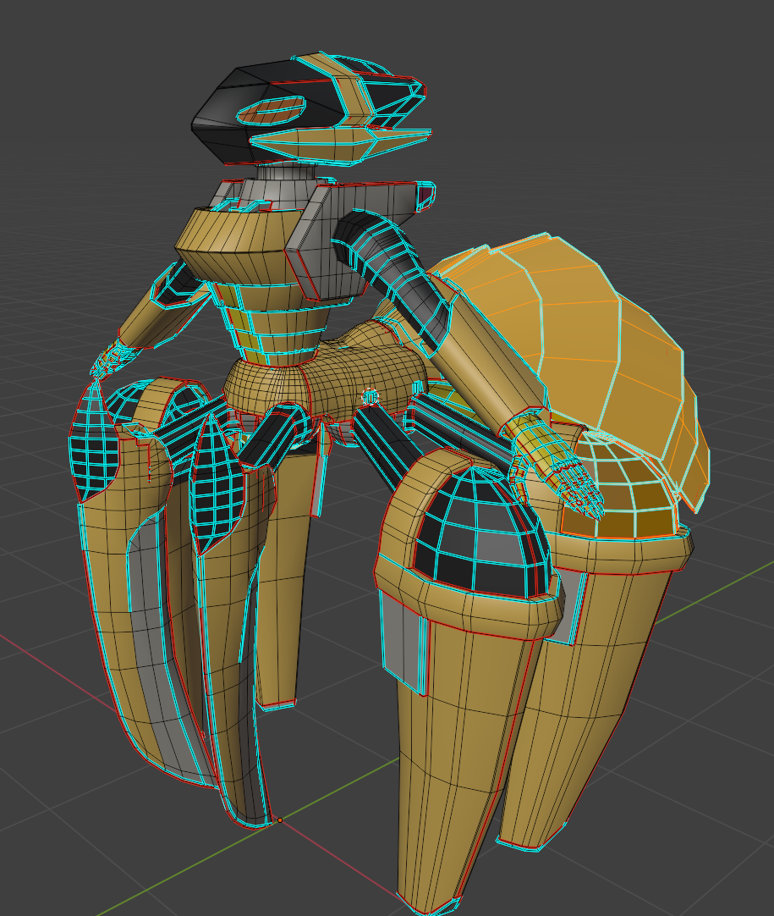Select the black grid panel on left leg

click(x=95, y=449)
